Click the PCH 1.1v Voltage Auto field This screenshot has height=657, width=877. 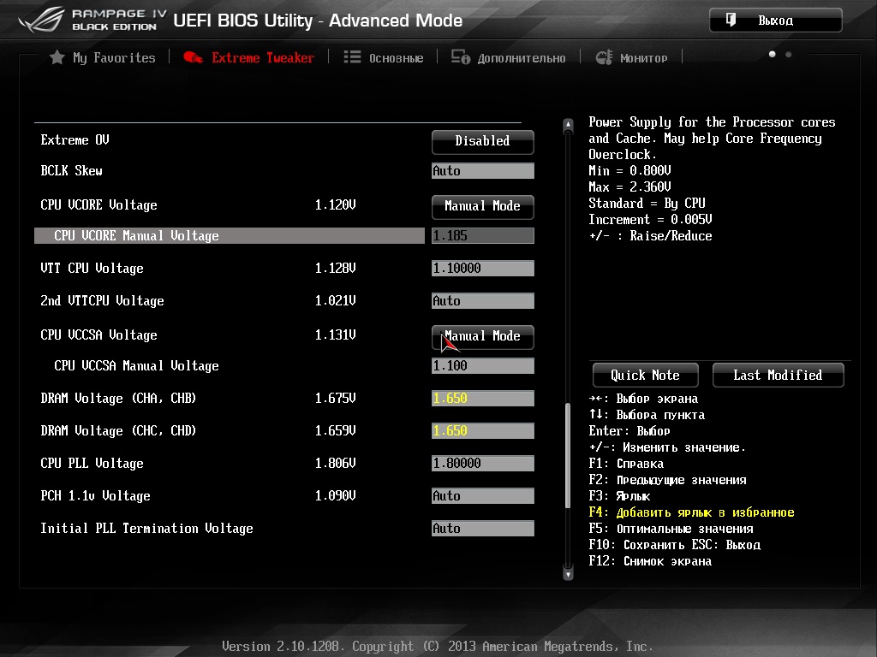(x=483, y=495)
